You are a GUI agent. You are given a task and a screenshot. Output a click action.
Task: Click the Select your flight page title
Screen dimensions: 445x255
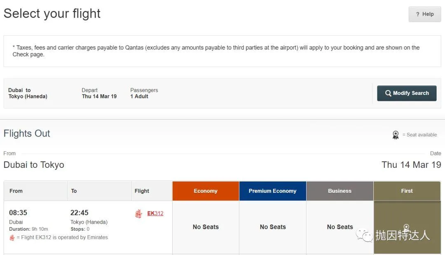(x=52, y=14)
